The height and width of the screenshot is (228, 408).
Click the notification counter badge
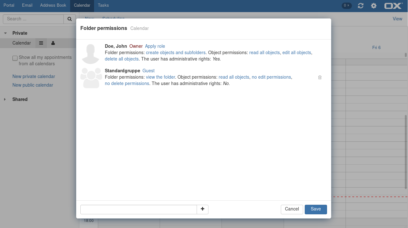pos(346,5)
